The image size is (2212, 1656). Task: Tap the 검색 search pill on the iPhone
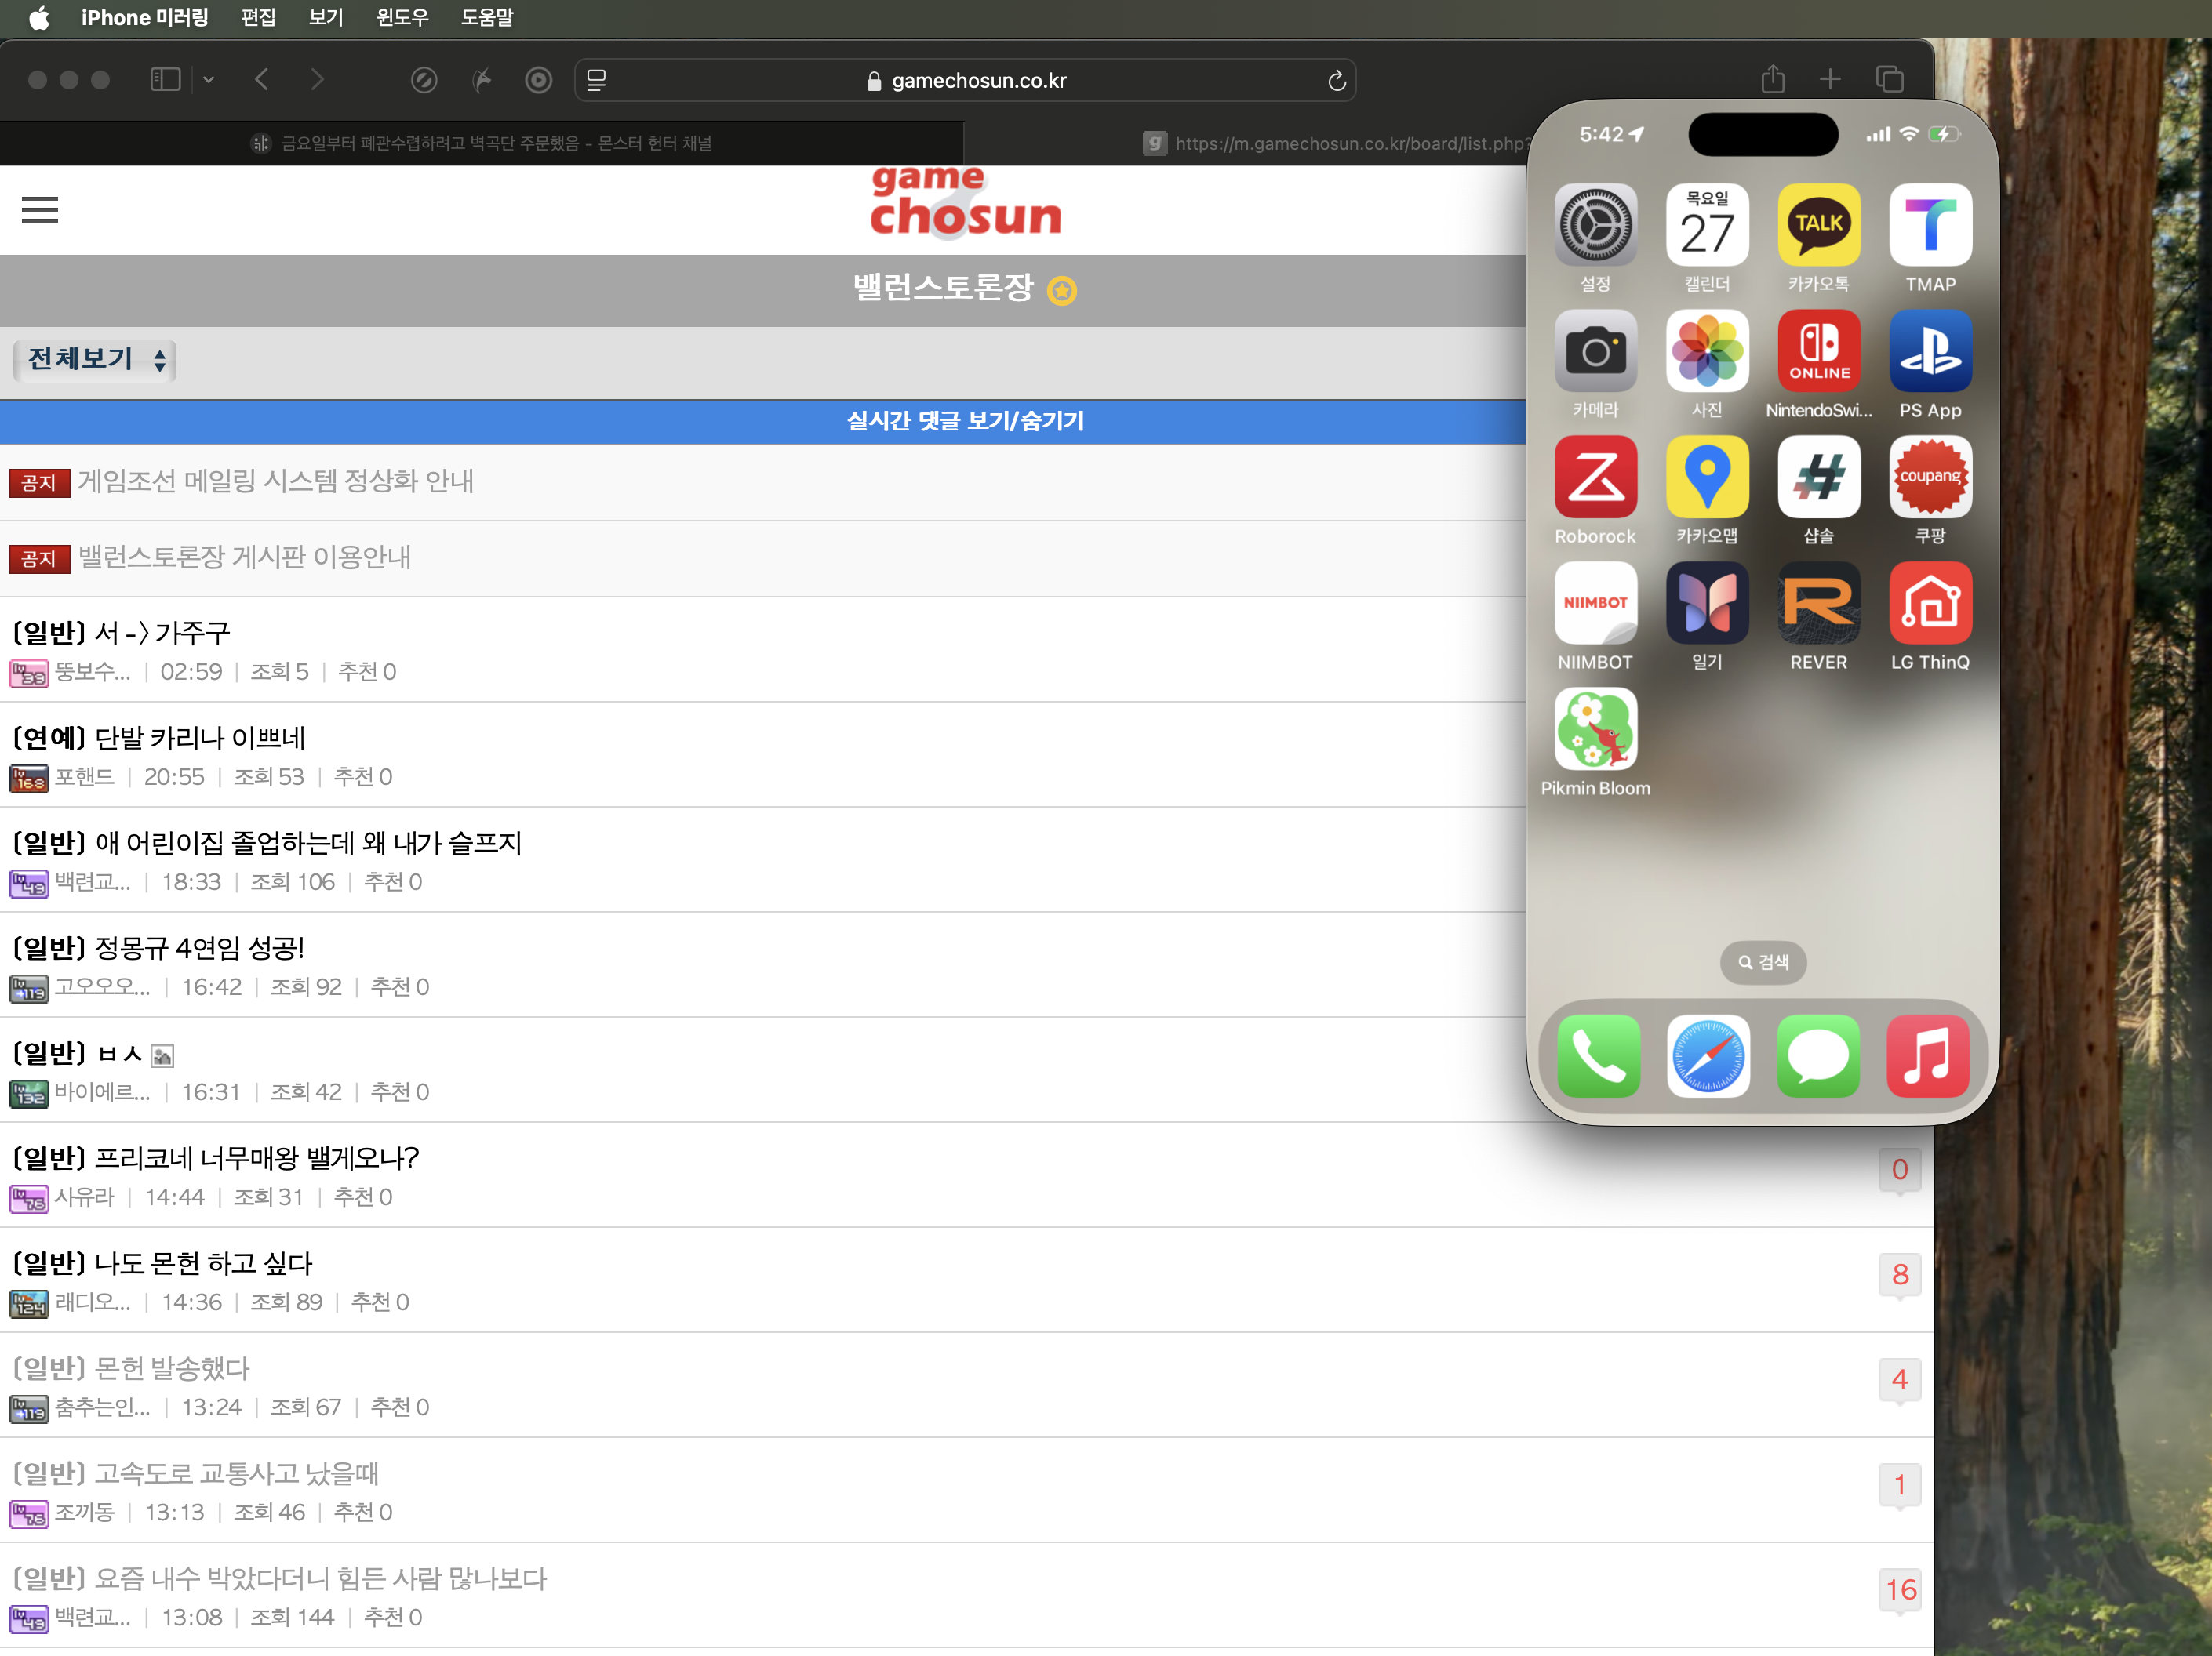point(1762,961)
